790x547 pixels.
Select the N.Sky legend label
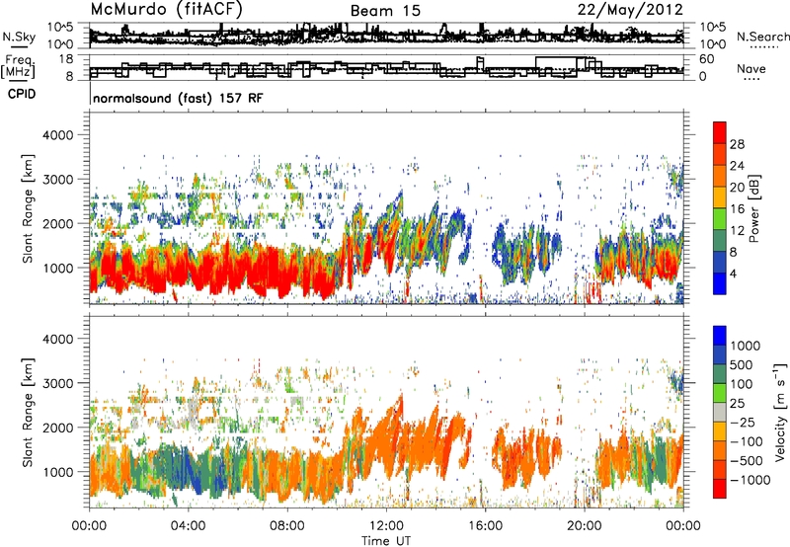(19, 37)
